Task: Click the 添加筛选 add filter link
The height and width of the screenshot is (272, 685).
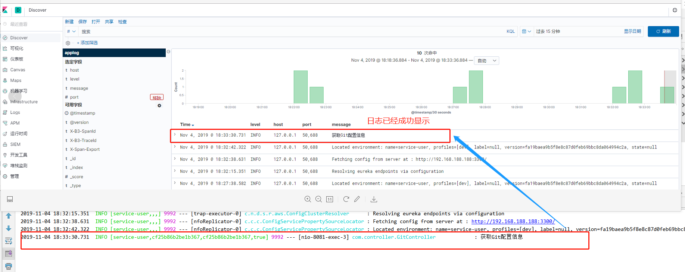Action: [x=87, y=43]
